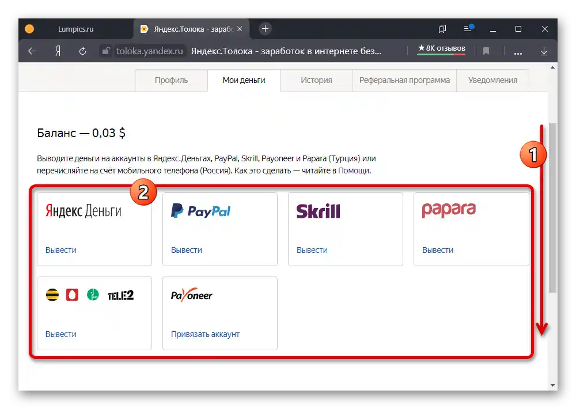Reload the page with the refresh icon
The width and height of the screenshot is (576, 409).
[82, 51]
